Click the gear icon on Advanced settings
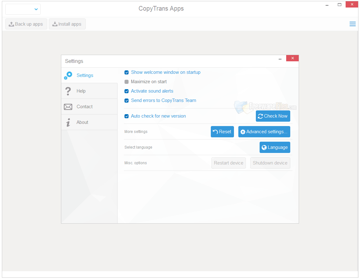Viewport: 360px width, 279px height. pyautogui.click(x=243, y=132)
